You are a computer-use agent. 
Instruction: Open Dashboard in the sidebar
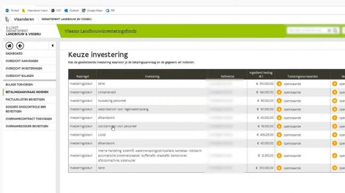(14, 54)
